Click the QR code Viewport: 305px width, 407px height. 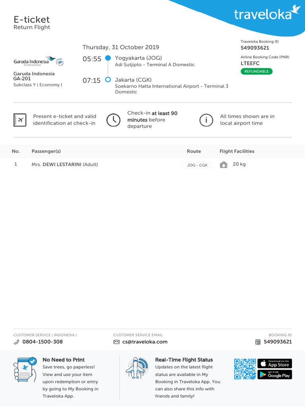click(245, 369)
